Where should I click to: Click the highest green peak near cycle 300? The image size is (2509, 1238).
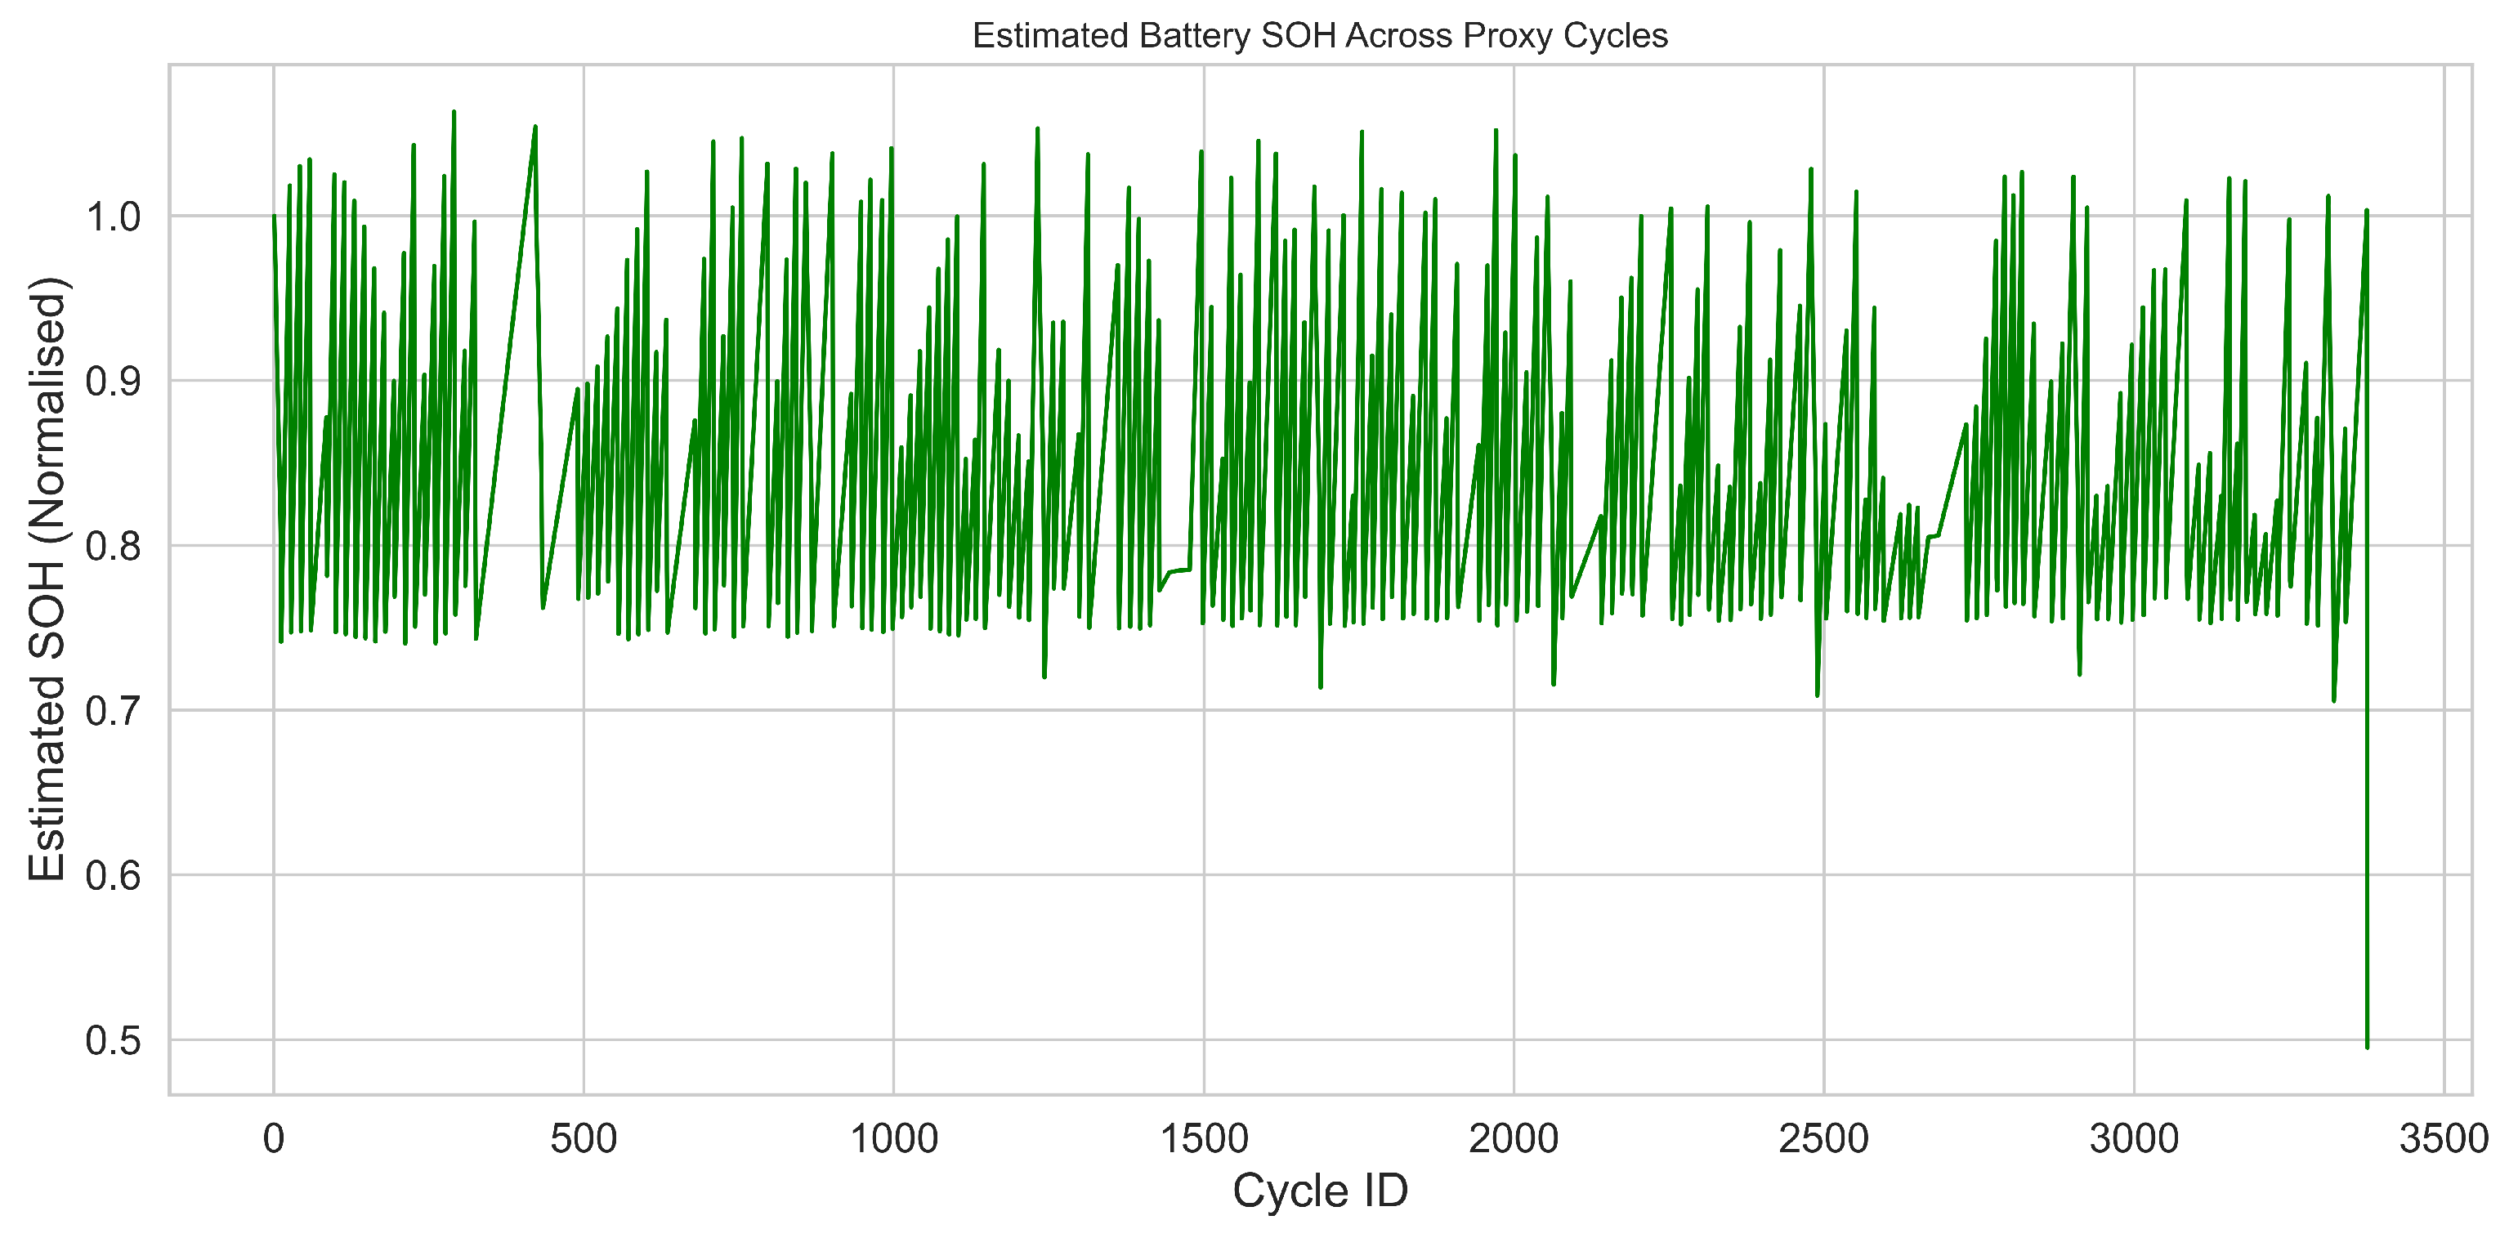point(454,113)
